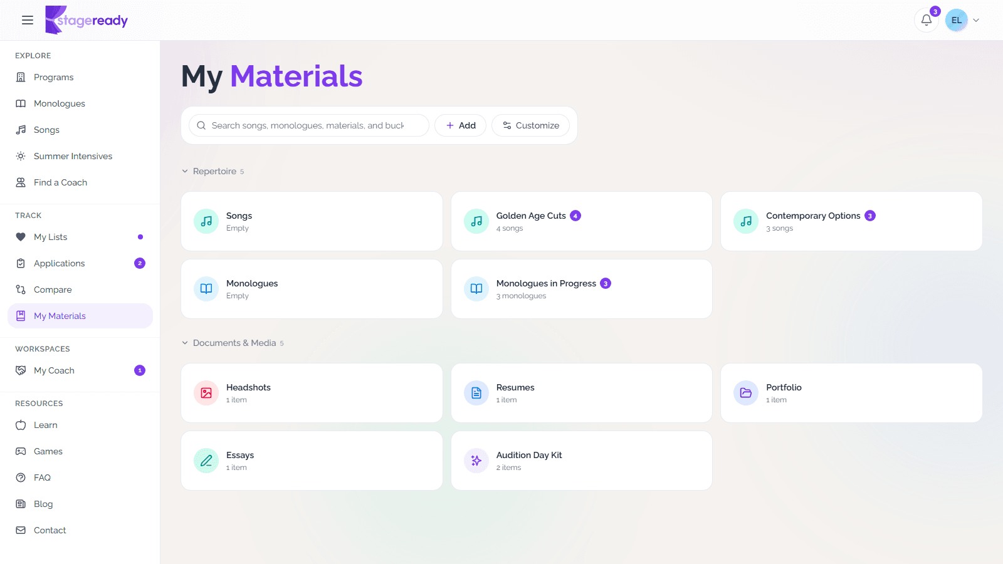1003x564 pixels.
Task: Navigate to Summer Intensives
Action: point(80,156)
